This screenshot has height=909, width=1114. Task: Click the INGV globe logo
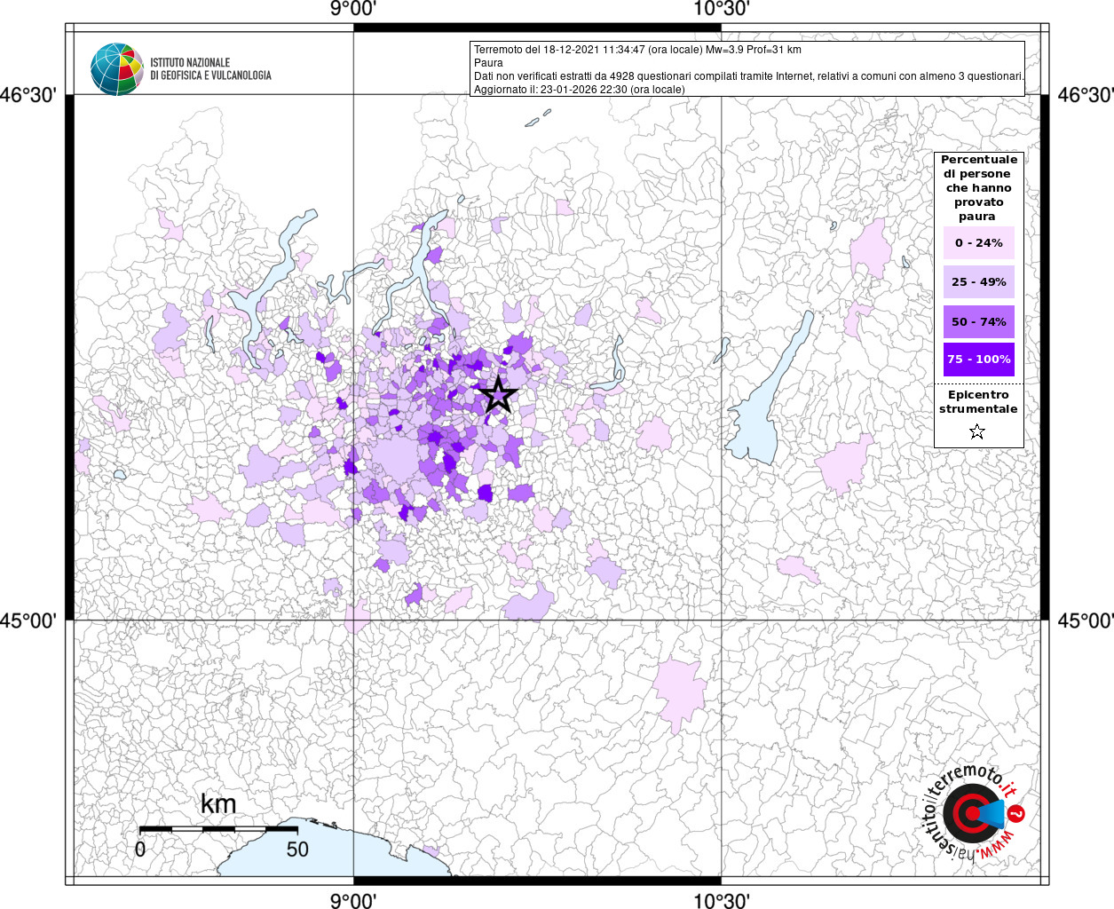tap(116, 68)
